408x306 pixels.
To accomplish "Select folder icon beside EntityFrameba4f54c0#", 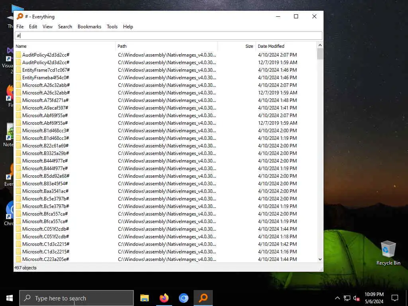I will click(18, 78).
